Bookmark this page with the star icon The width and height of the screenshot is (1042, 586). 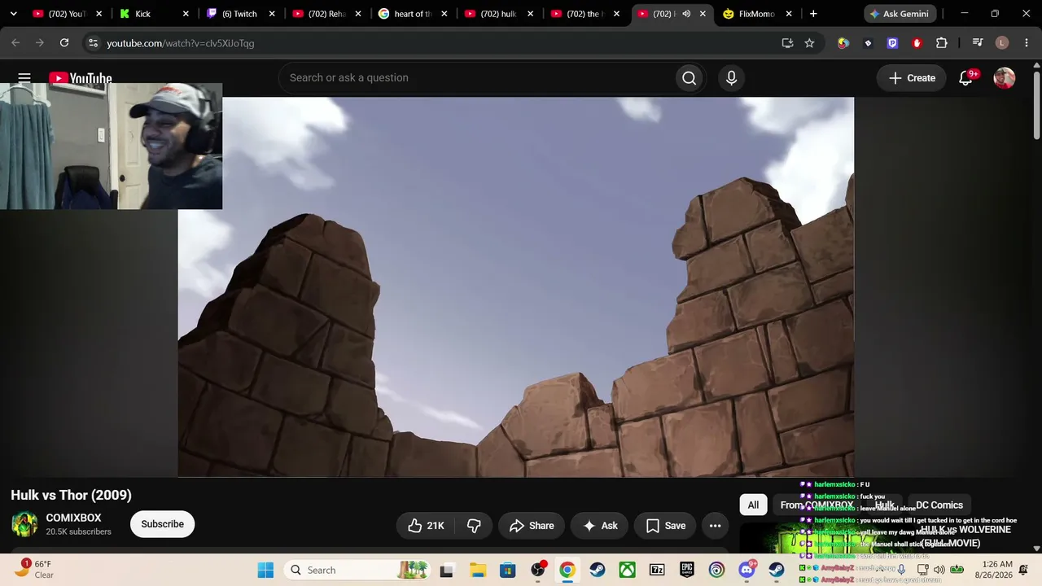[809, 43]
